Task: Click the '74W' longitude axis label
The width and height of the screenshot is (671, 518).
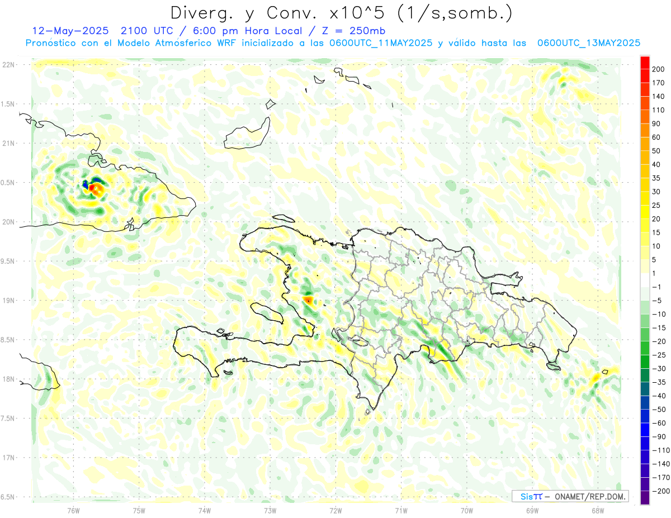Action: tap(205, 510)
